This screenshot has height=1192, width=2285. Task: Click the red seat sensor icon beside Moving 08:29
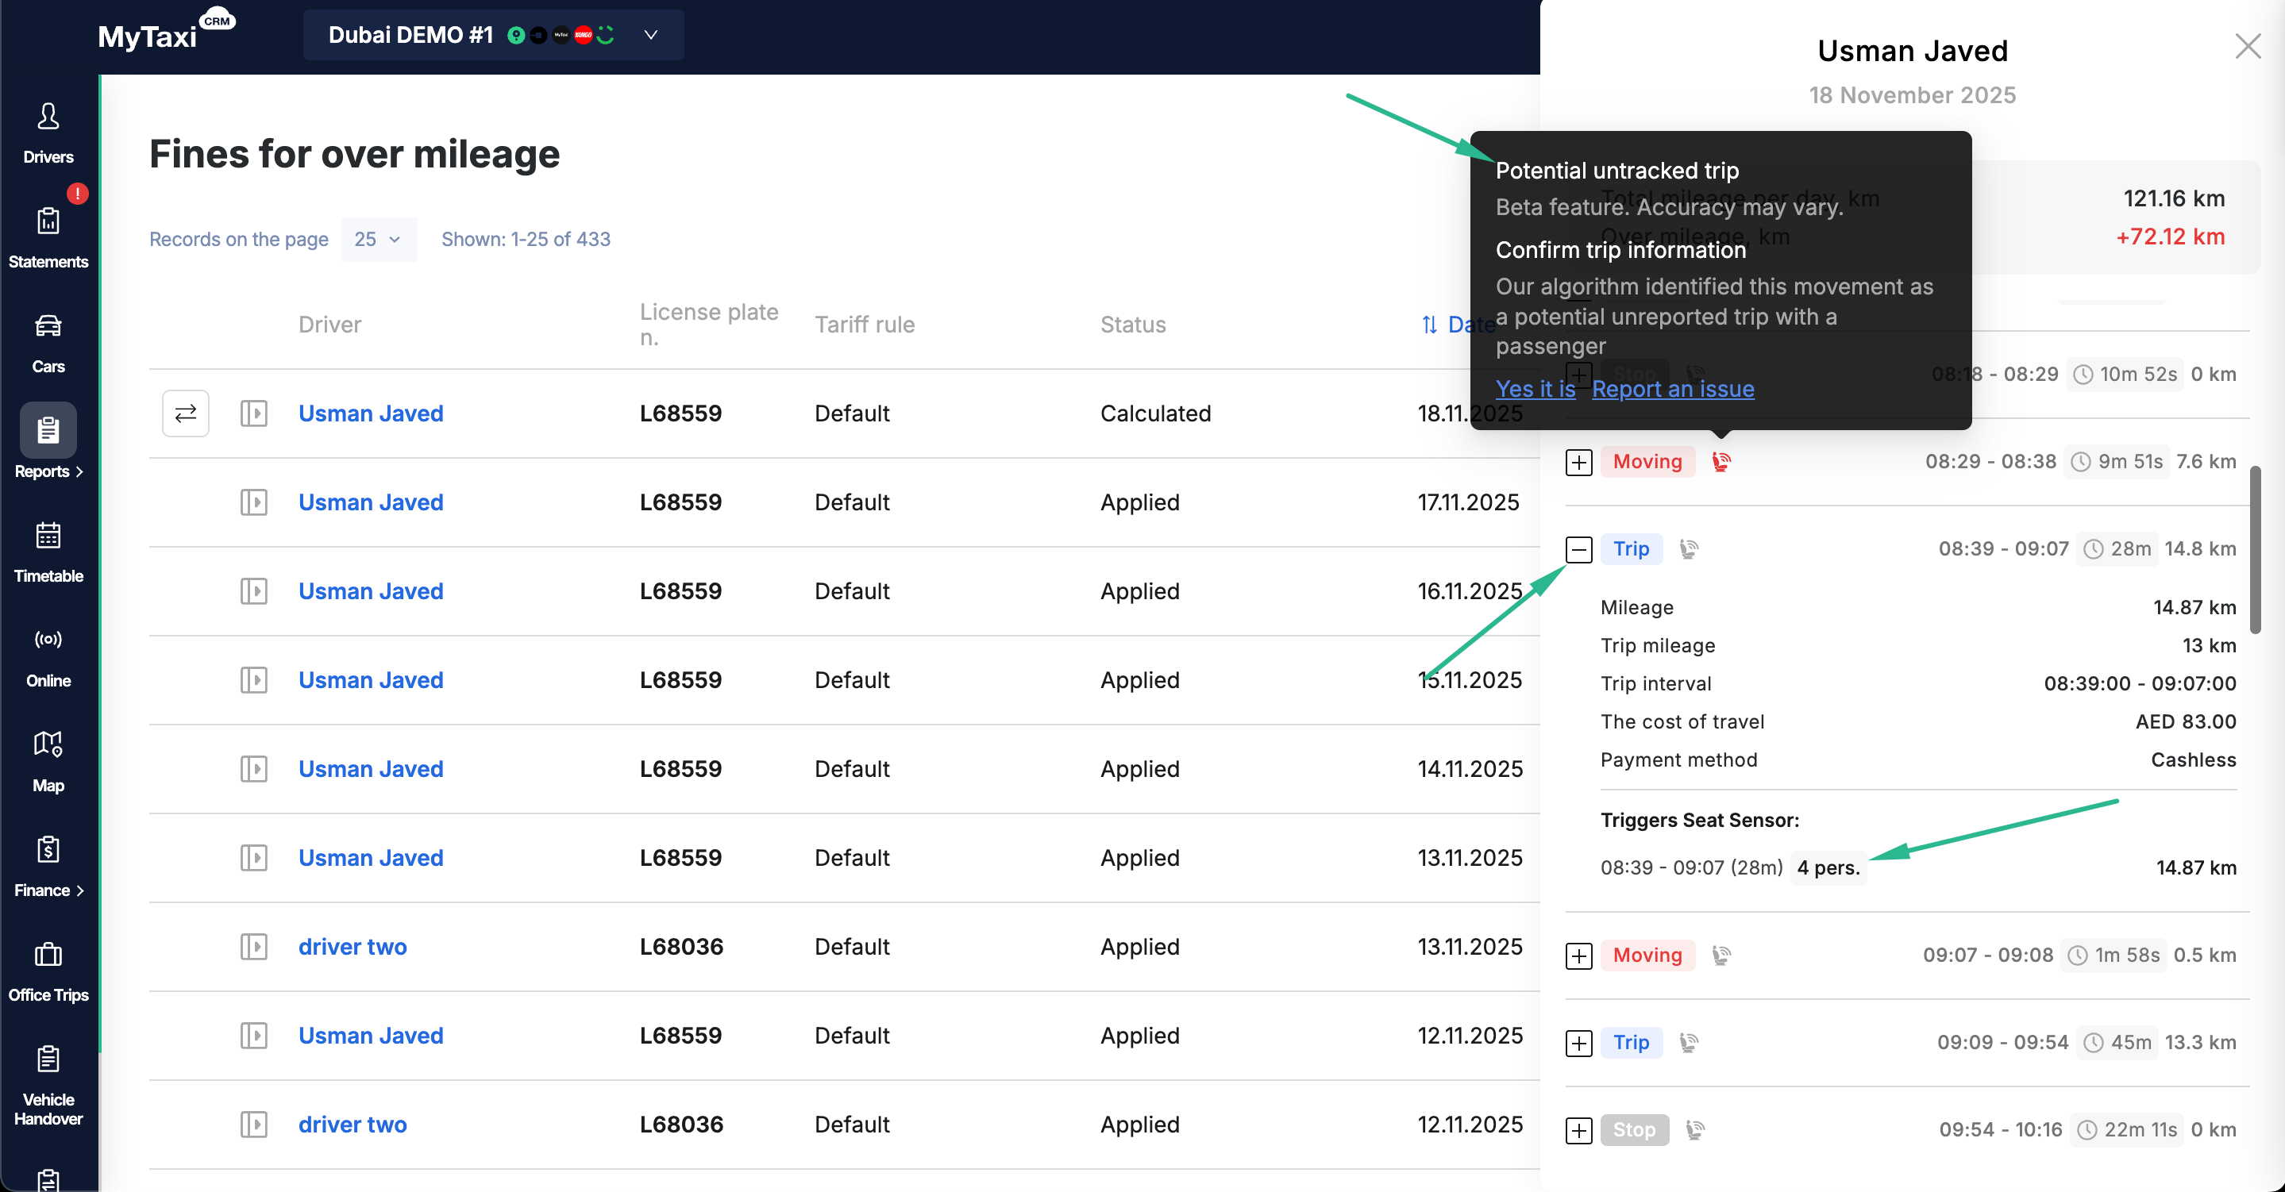tap(1720, 461)
